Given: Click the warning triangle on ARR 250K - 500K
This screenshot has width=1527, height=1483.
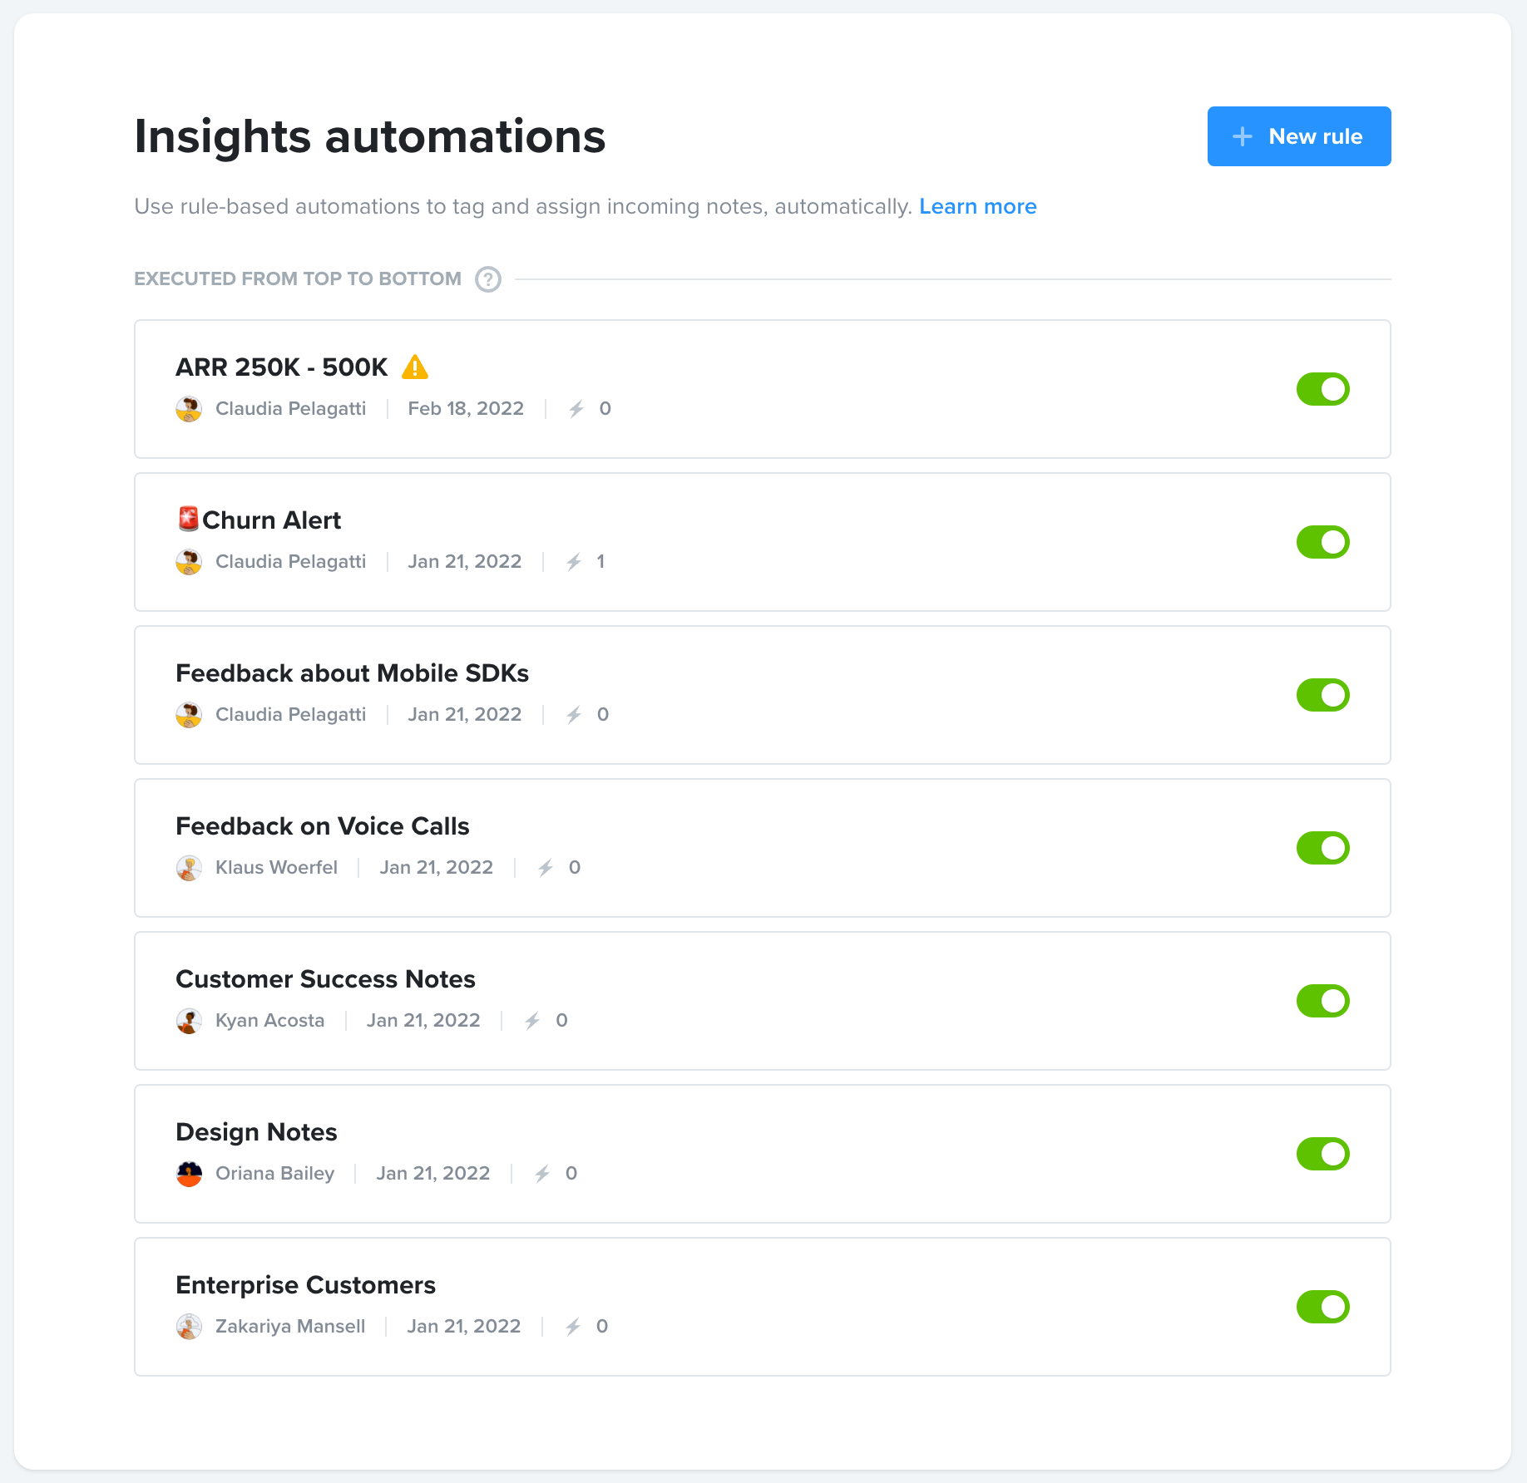Looking at the screenshot, I should pyautogui.click(x=415, y=367).
